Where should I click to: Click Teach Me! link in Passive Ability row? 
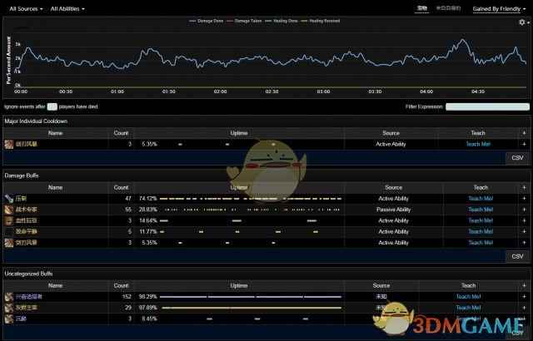(x=480, y=210)
